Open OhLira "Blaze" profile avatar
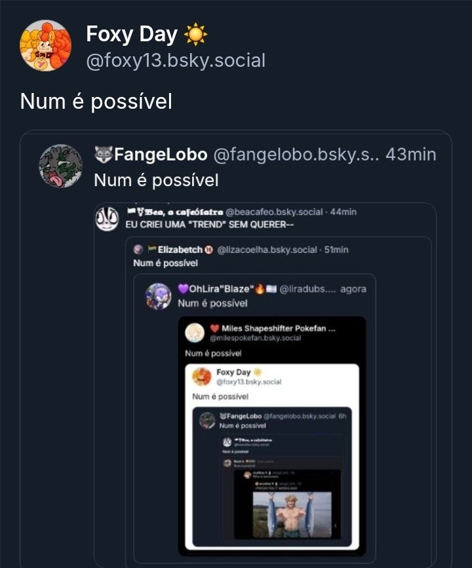This screenshot has width=472, height=568. coord(158,296)
